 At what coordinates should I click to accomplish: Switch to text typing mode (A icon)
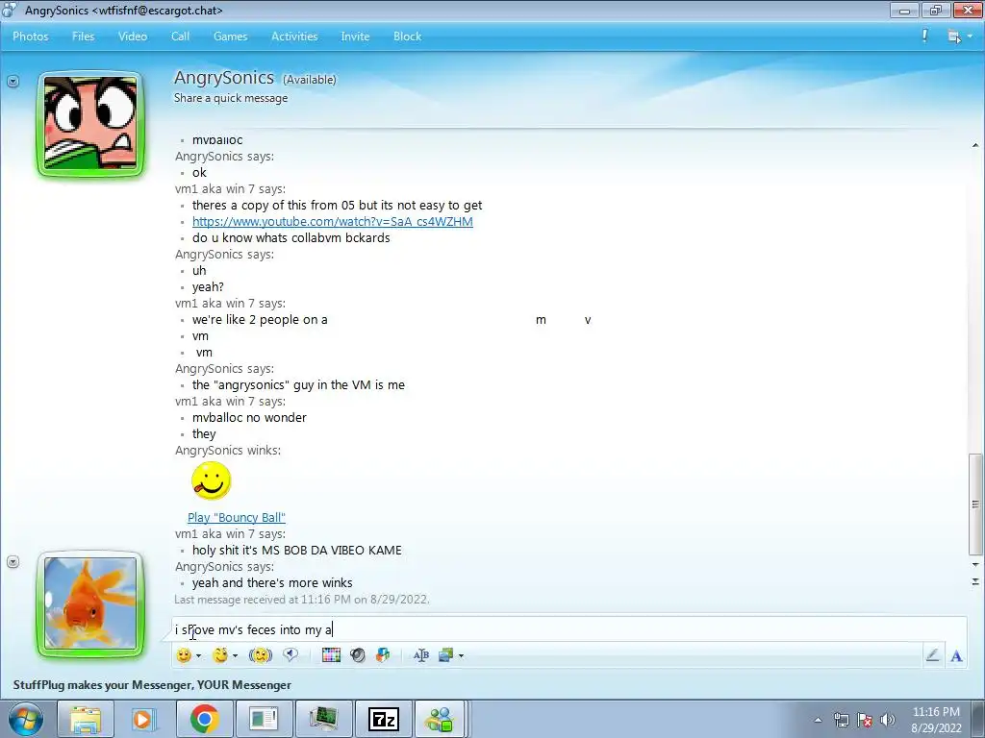click(957, 655)
